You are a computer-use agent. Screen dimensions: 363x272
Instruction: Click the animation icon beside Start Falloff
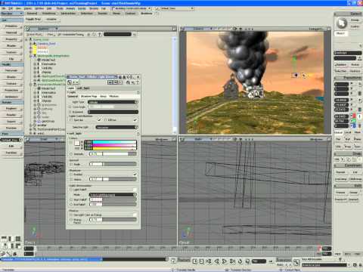tap(71, 199)
